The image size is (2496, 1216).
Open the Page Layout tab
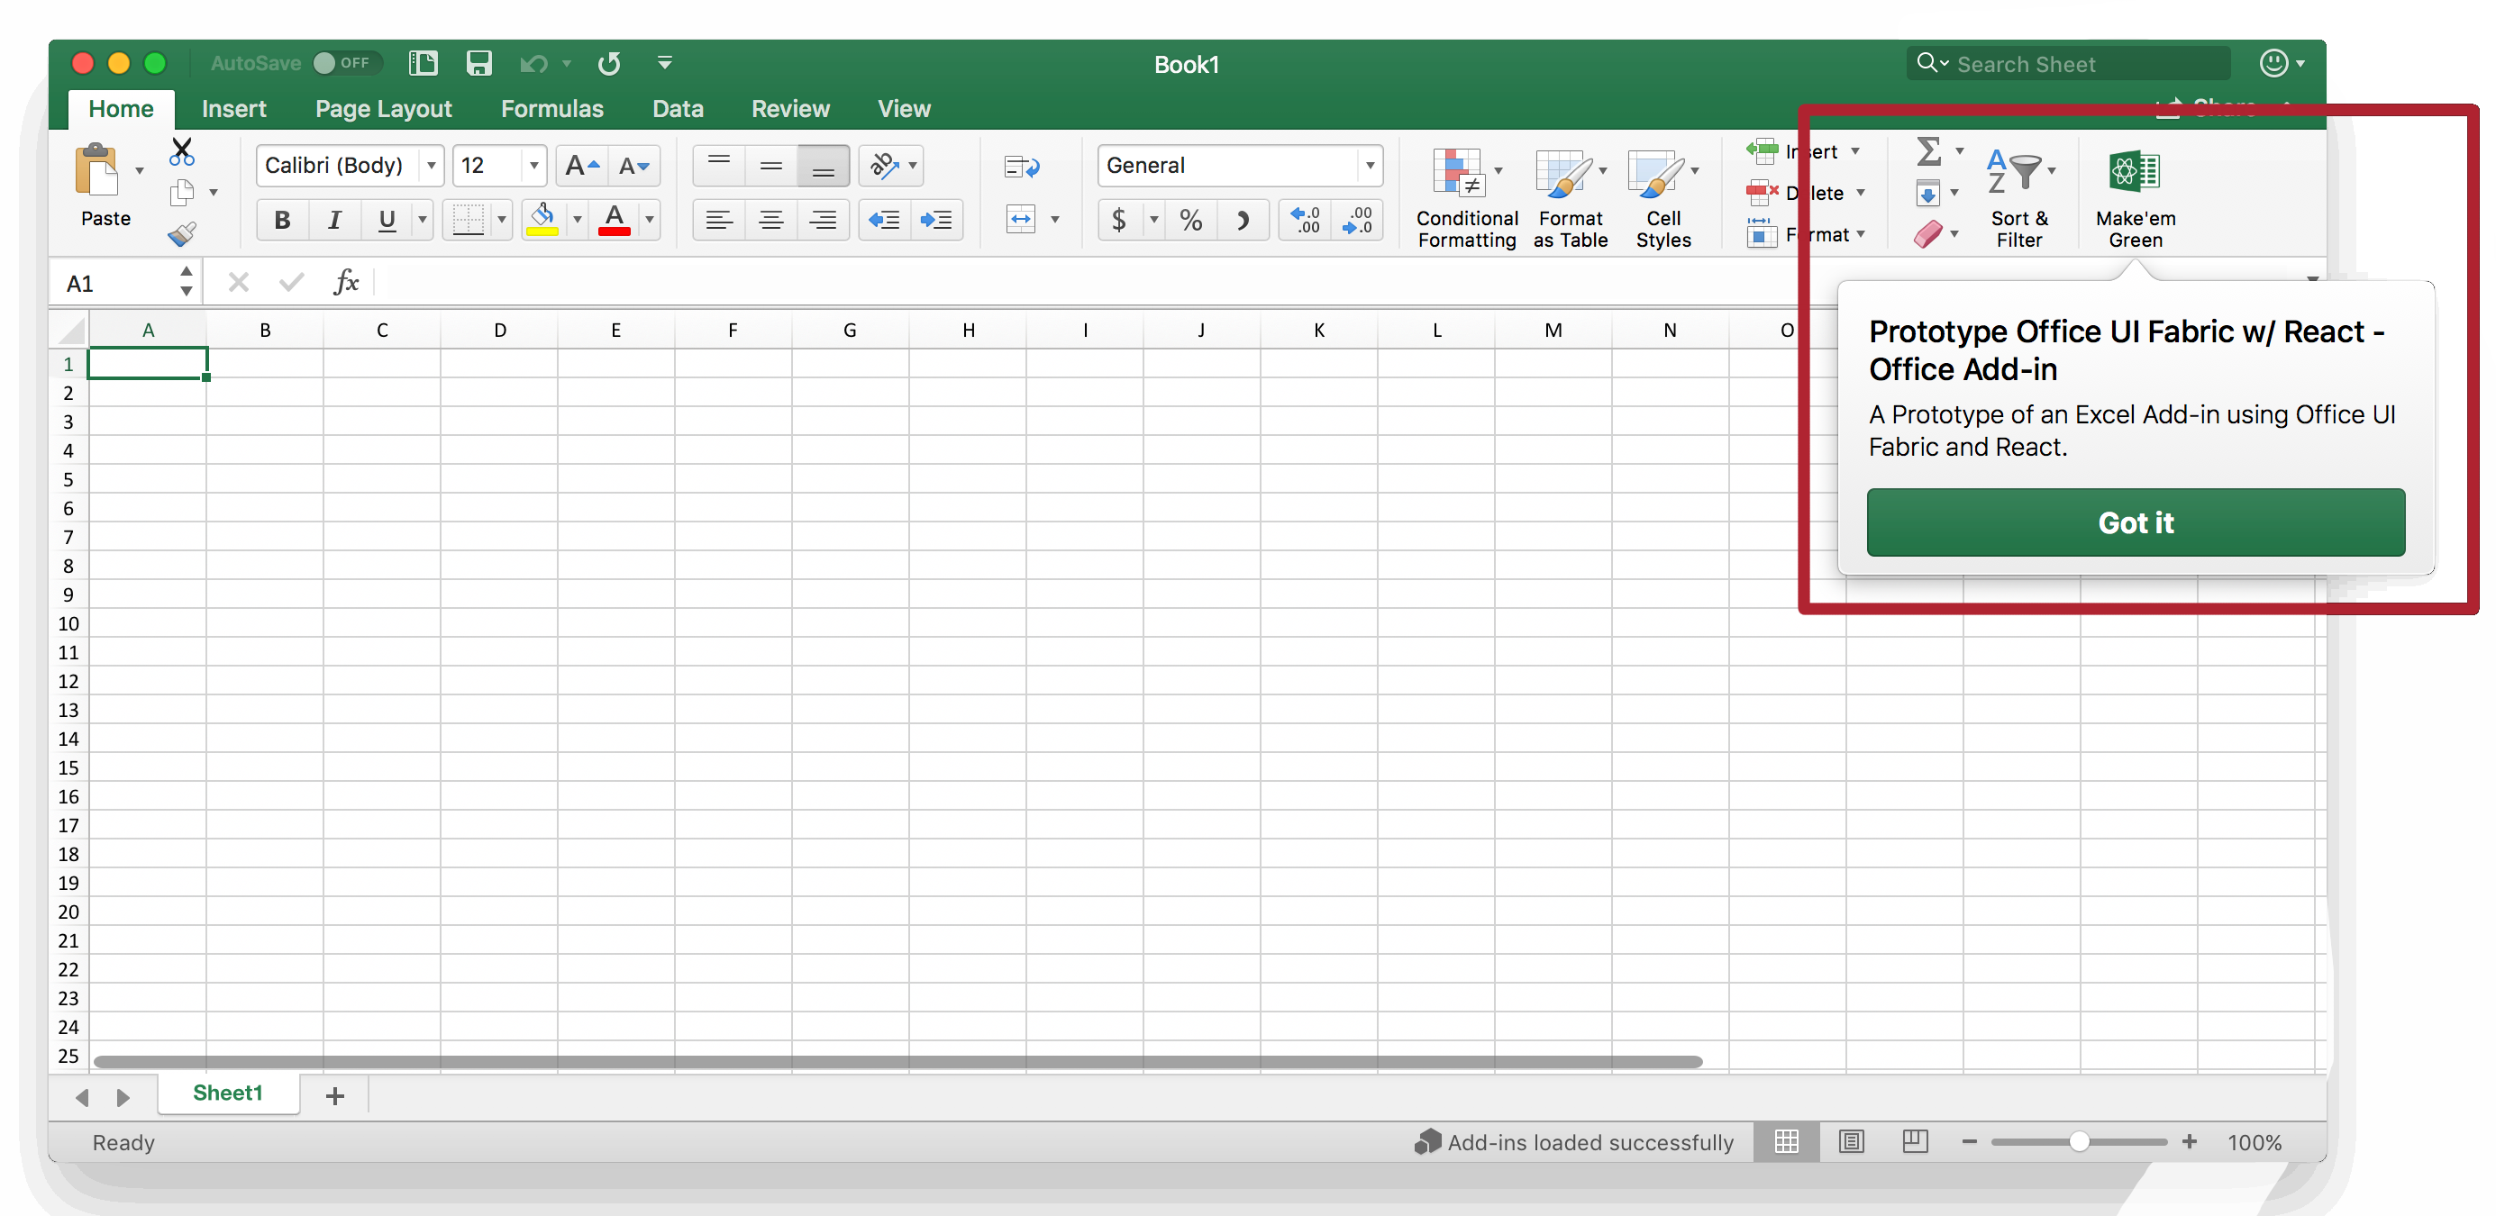[x=383, y=108]
